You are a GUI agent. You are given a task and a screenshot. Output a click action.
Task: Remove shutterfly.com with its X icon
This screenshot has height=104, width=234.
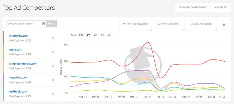tap(53, 38)
